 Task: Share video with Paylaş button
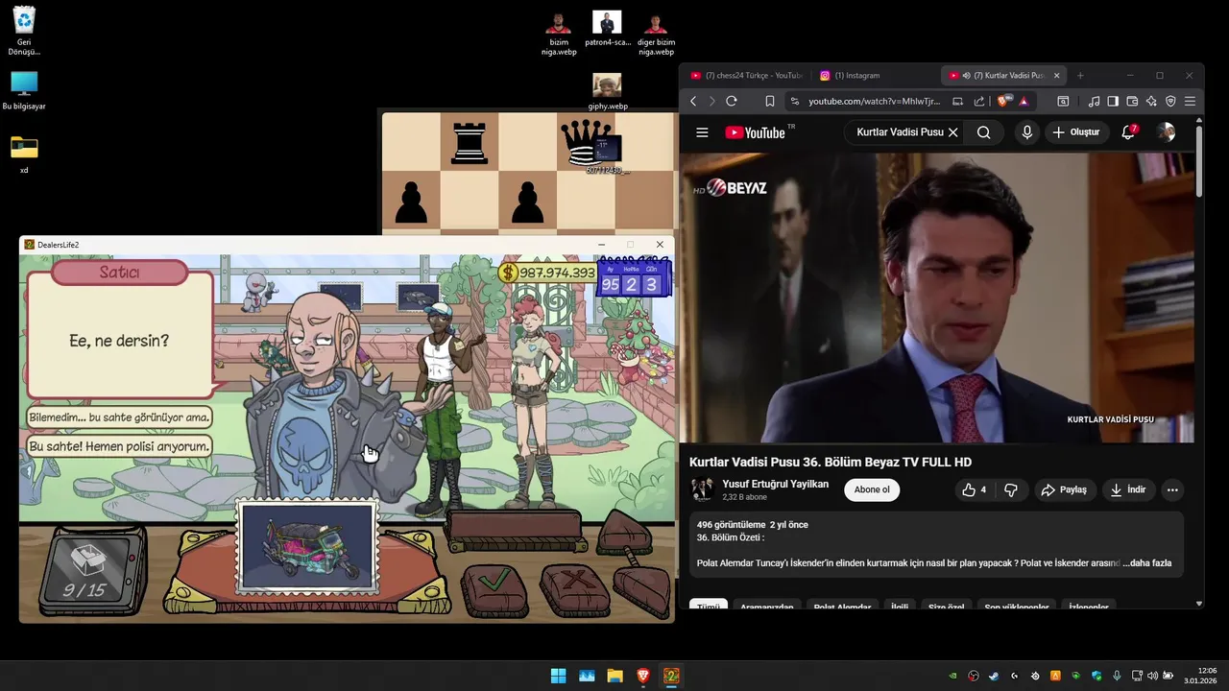tap(1064, 489)
